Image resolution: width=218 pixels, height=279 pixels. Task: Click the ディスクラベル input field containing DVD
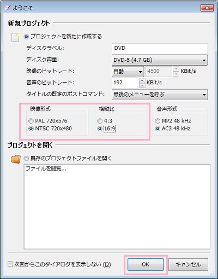[x=160, y=48]
